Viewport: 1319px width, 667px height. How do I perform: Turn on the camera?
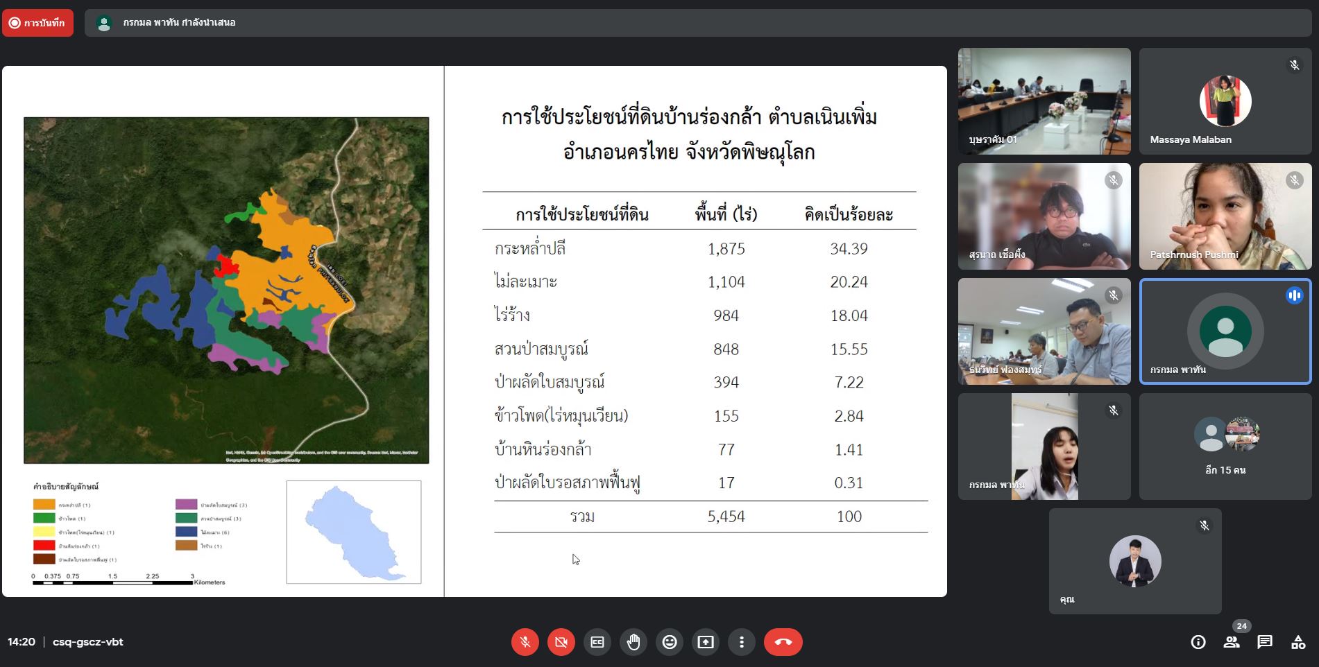pyautogui.click(x=561, y=642)
